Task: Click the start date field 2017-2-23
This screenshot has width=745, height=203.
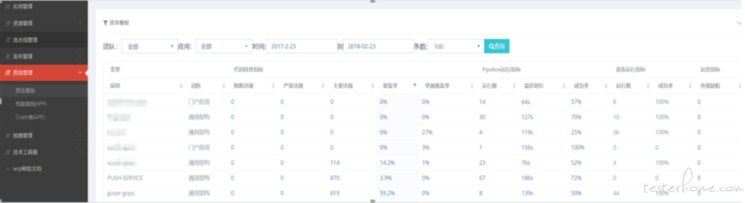Action: click(x=302, y=46)
